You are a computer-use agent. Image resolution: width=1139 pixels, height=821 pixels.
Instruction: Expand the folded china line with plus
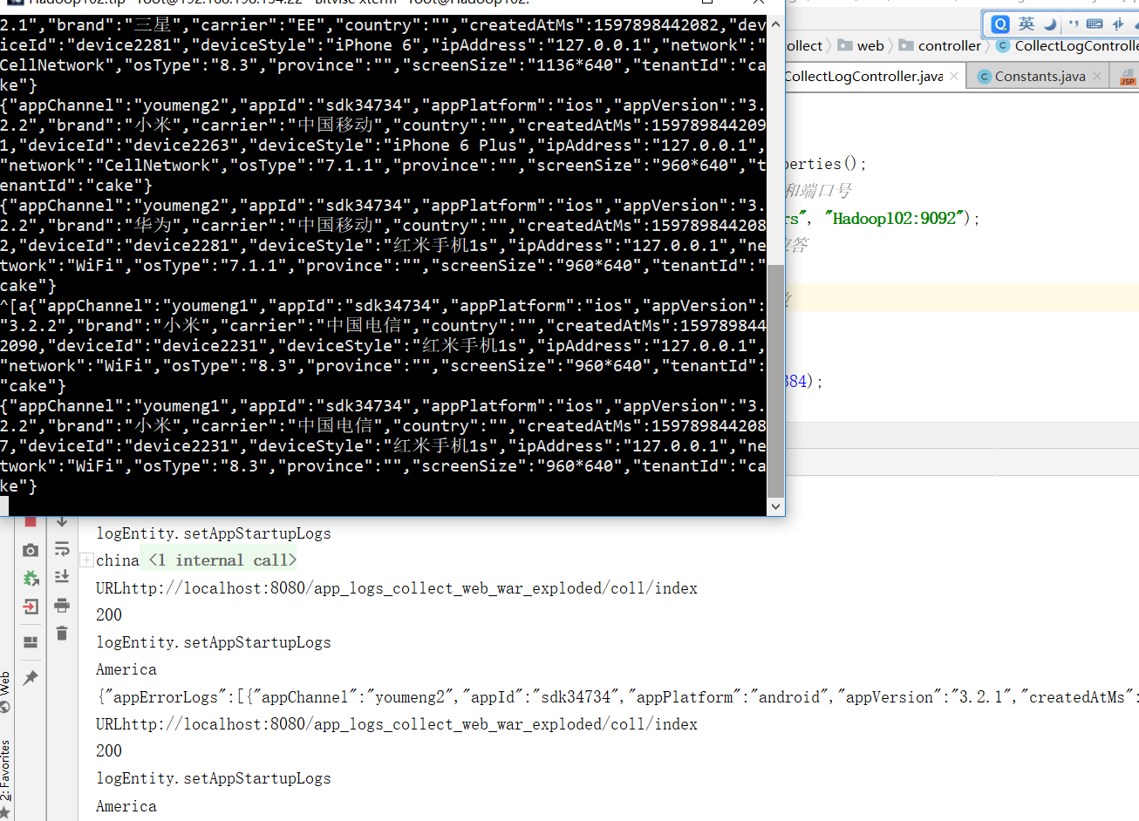[87, 560]
